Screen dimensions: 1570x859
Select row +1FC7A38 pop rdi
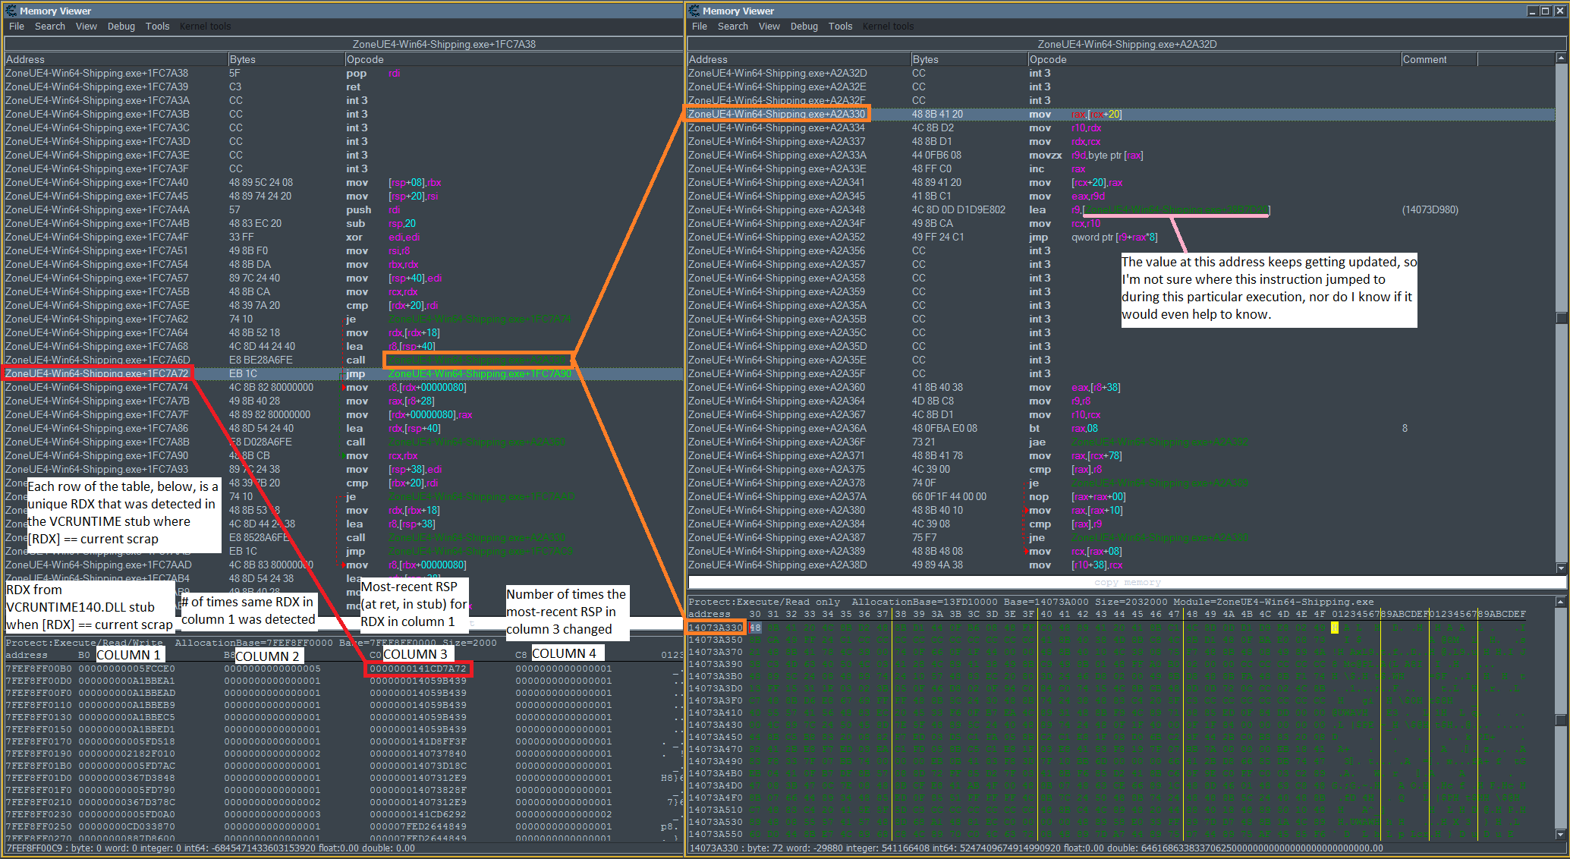point(343,73)
